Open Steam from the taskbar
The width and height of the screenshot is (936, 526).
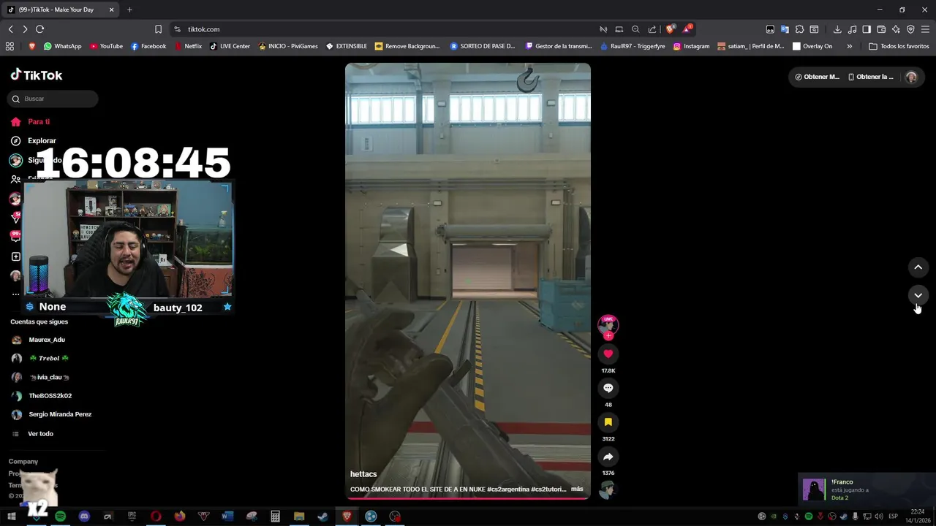coord(322,517)
